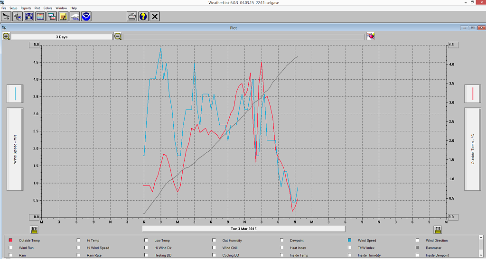Click the printer icon in the toolbar

[x=132, y=17]
